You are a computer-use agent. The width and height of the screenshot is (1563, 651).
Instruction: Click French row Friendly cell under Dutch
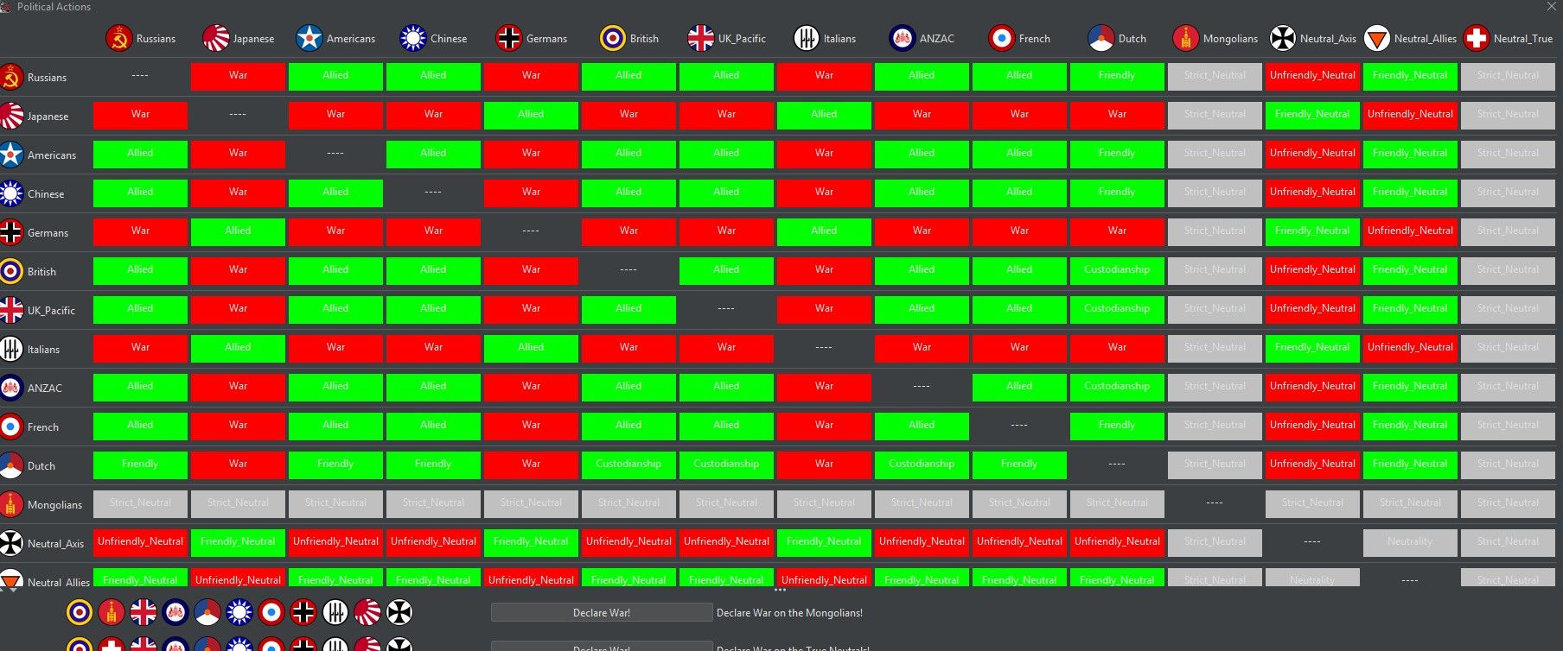1117,426
